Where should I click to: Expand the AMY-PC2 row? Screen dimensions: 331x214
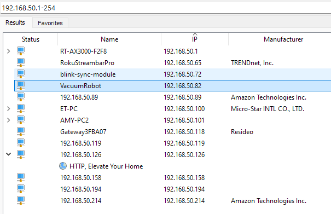point(8,120)
